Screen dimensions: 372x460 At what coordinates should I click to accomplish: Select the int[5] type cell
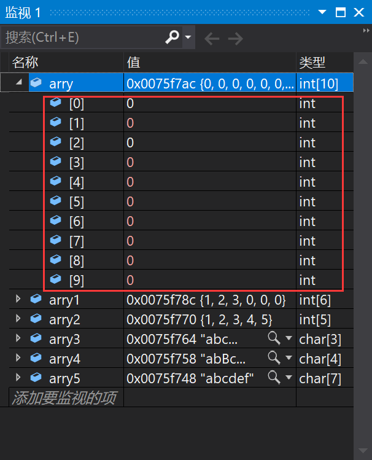[325, 319]
